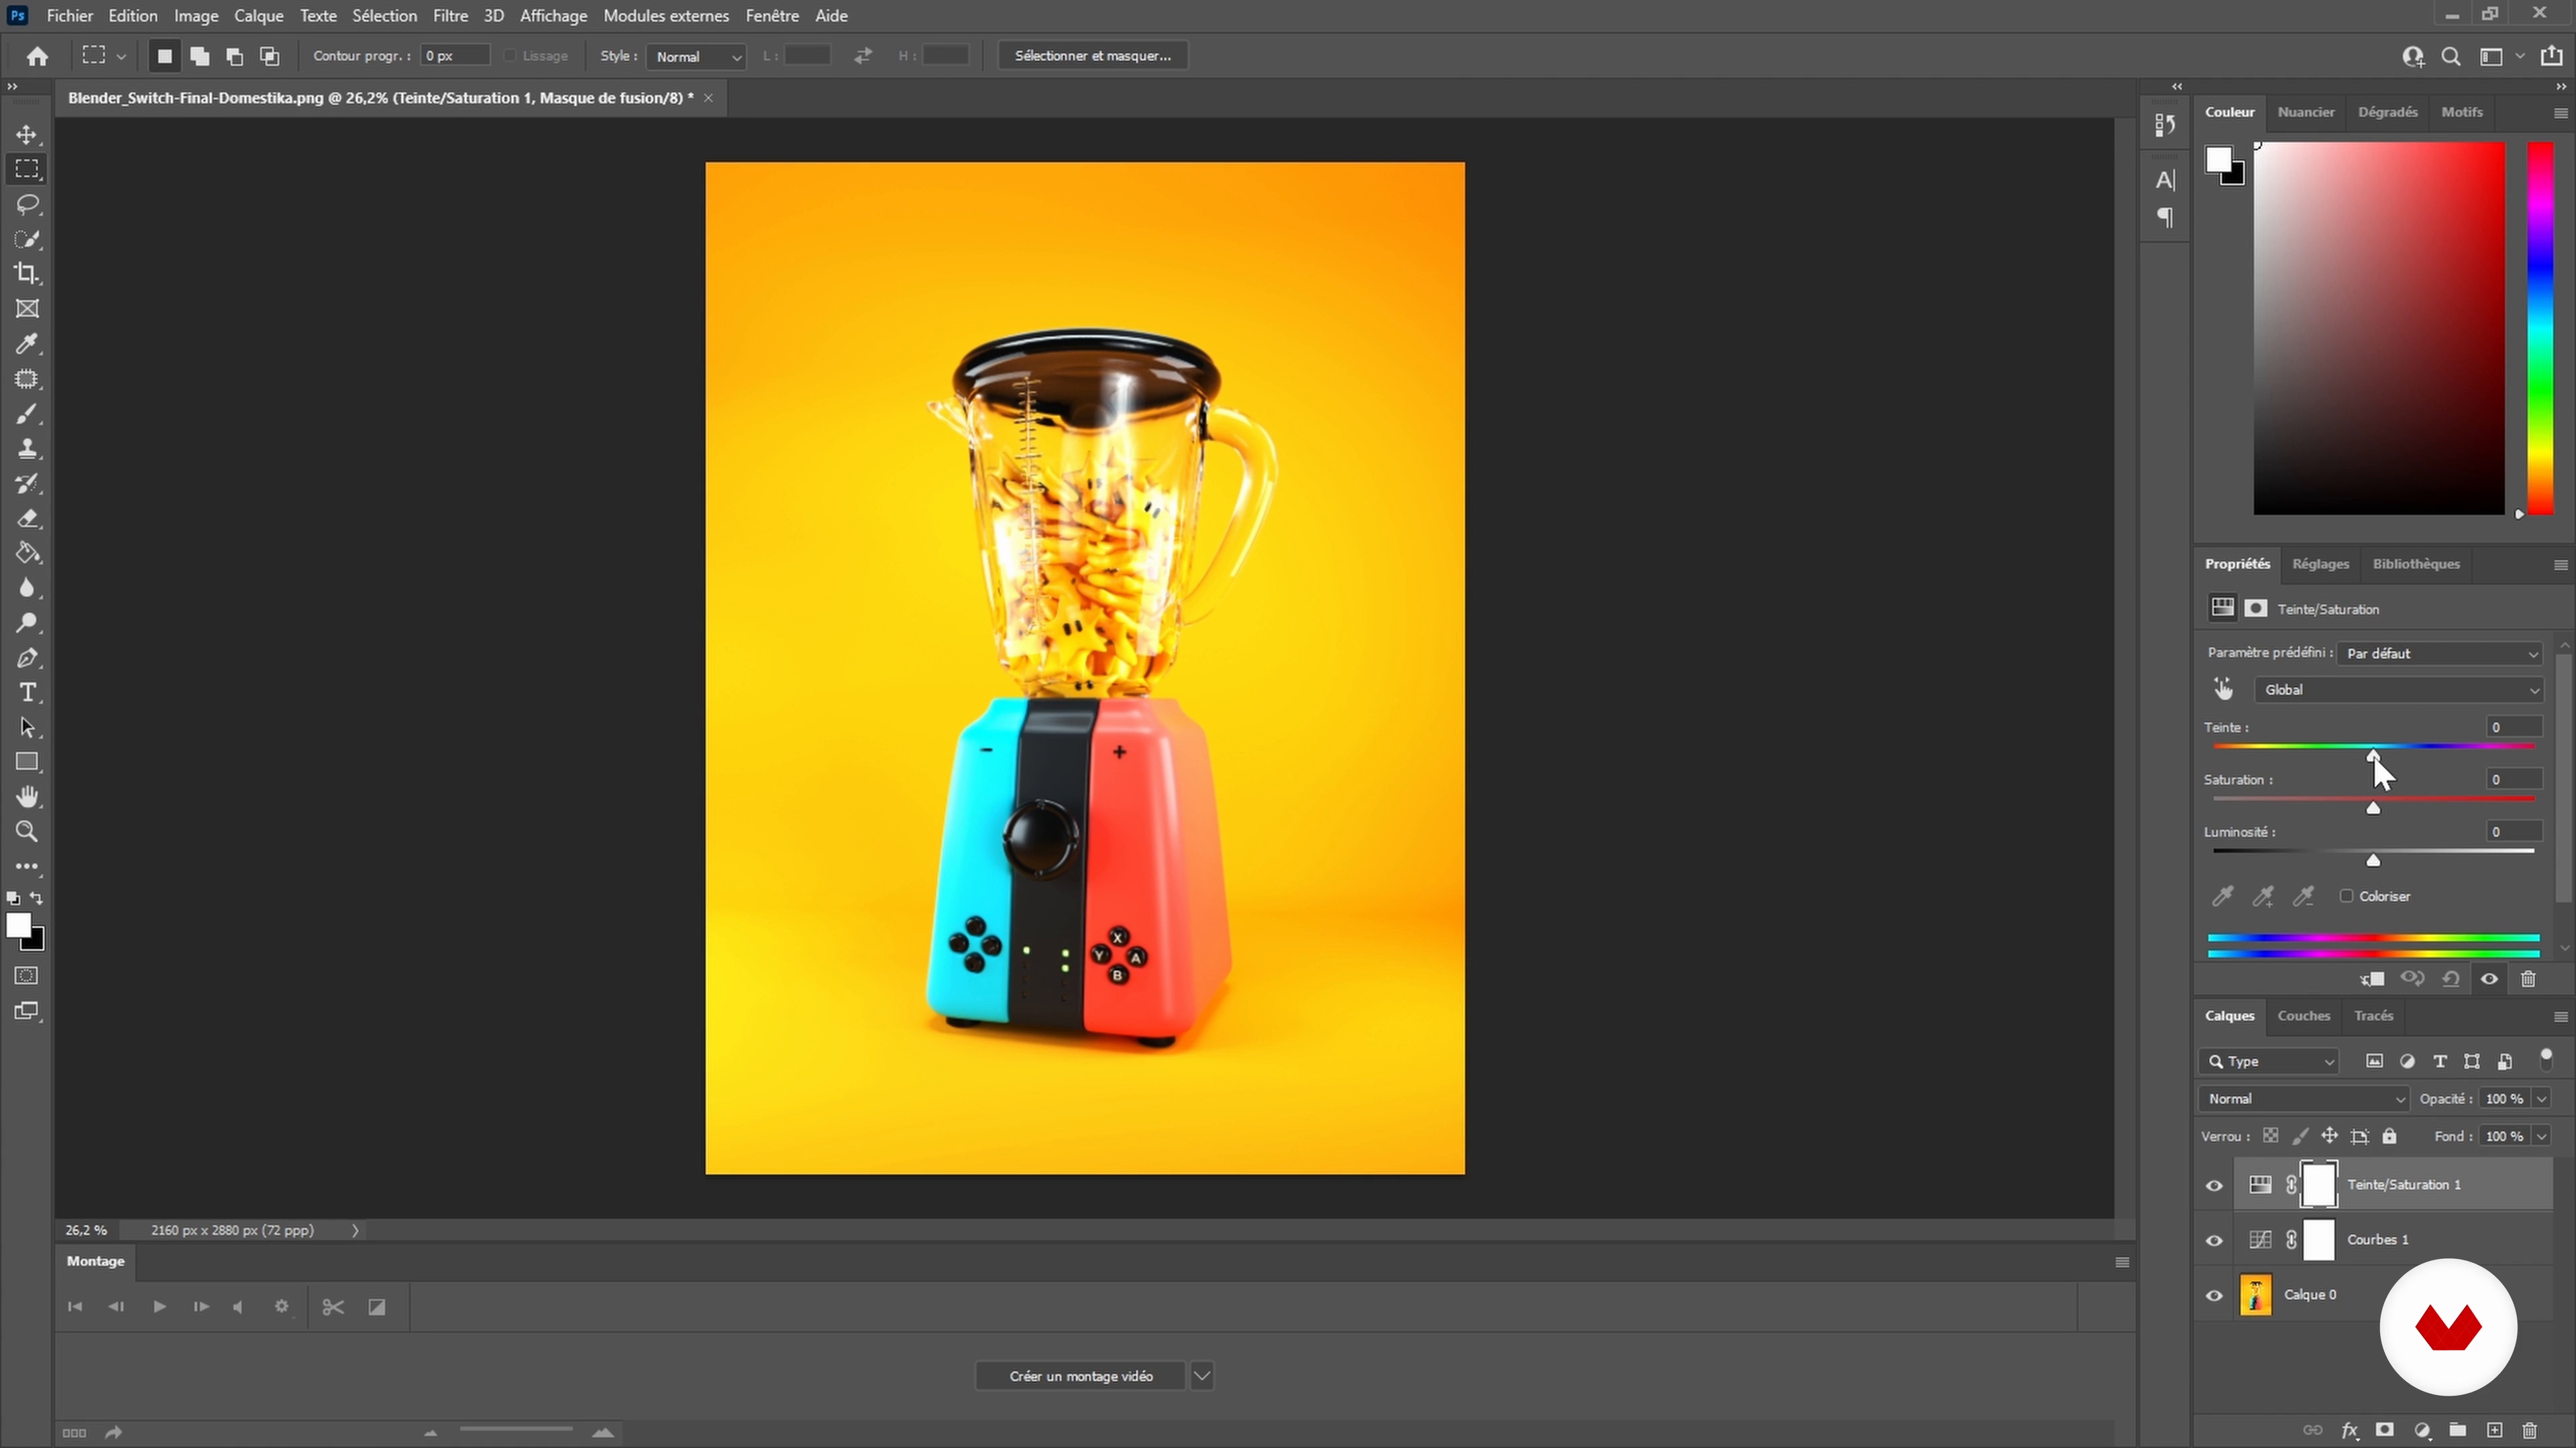
Task: Switch to the Nuancier tab
Action: [2305, 112]
